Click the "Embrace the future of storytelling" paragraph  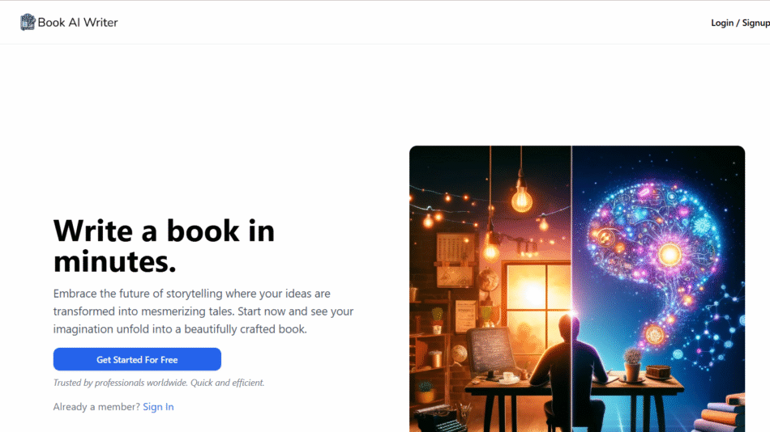tap(203, 311)
